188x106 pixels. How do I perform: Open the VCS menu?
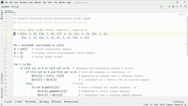click(x=56, y=2)
